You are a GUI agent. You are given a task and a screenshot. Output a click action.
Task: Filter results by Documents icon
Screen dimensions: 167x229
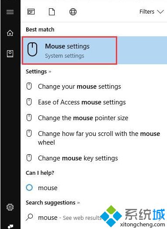click(52, 12)
